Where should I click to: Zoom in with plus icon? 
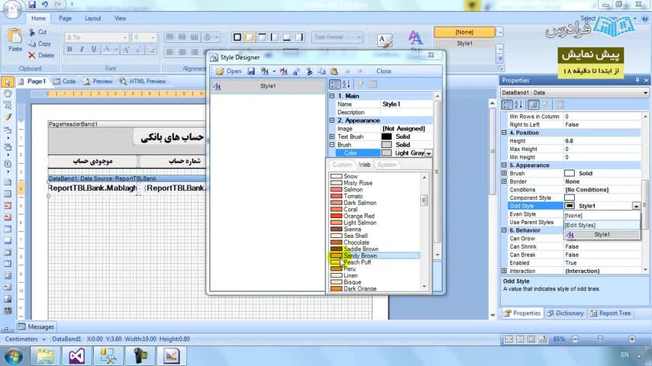[x=631, y=339]
